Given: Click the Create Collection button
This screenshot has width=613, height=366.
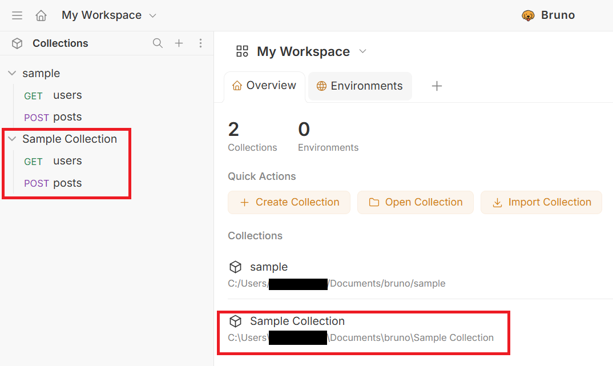Looking at the screenshot, I should point(289,202).
